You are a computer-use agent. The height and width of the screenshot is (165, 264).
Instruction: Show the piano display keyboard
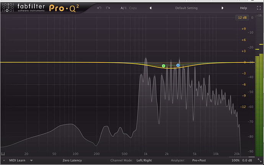[x=3, y=154]
